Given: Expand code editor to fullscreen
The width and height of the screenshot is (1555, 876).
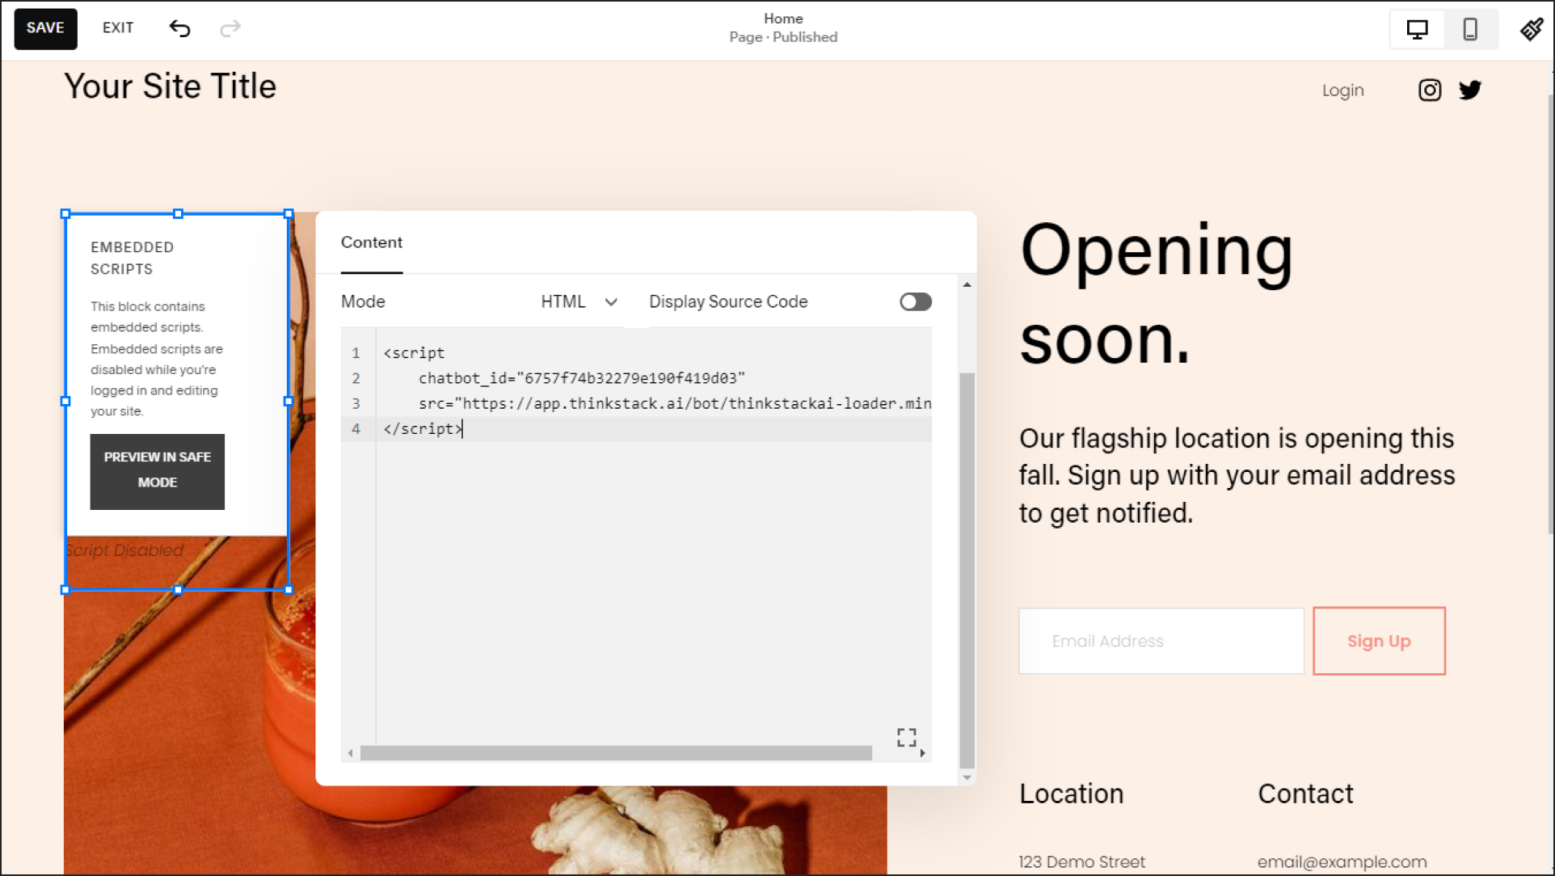Looking at the screenshot, I should click(x=906, y=737).
